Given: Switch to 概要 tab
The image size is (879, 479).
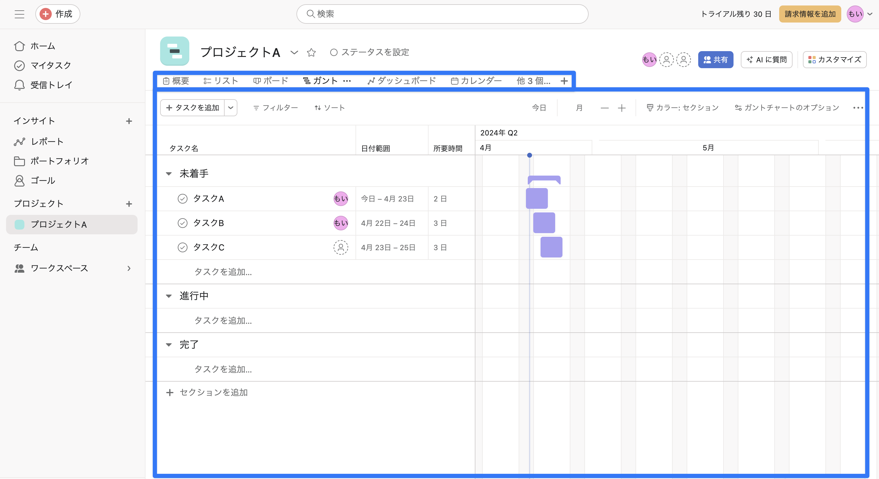Looking at the screenshot, I should (176, 81).
